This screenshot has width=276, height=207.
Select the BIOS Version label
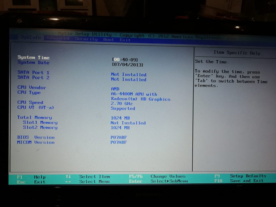coord(36,137)
